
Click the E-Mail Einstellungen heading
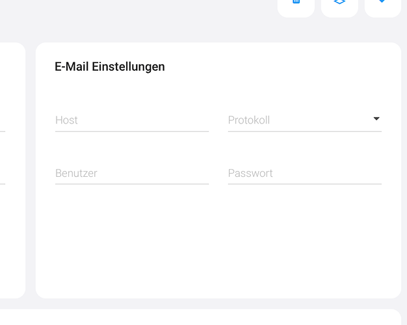(109, 67)
